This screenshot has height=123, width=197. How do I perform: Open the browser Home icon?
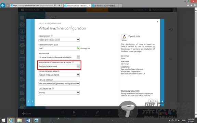point(188,5)
